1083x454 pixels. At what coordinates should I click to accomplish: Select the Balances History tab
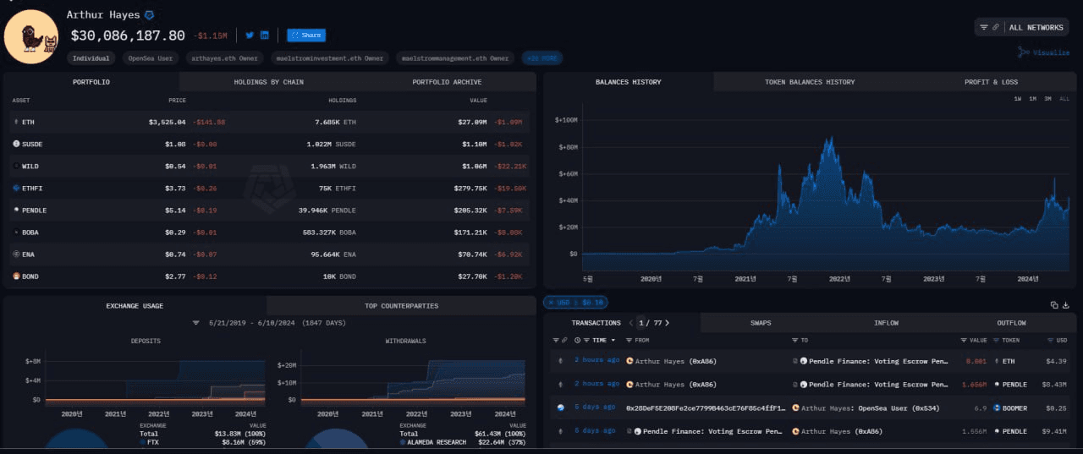[628, 82]
